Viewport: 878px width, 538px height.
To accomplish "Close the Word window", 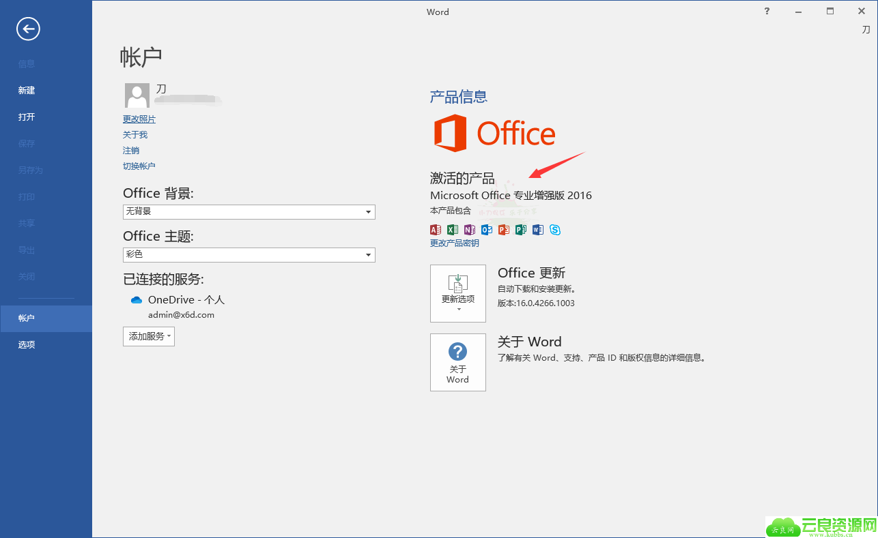I will point(862,11).
